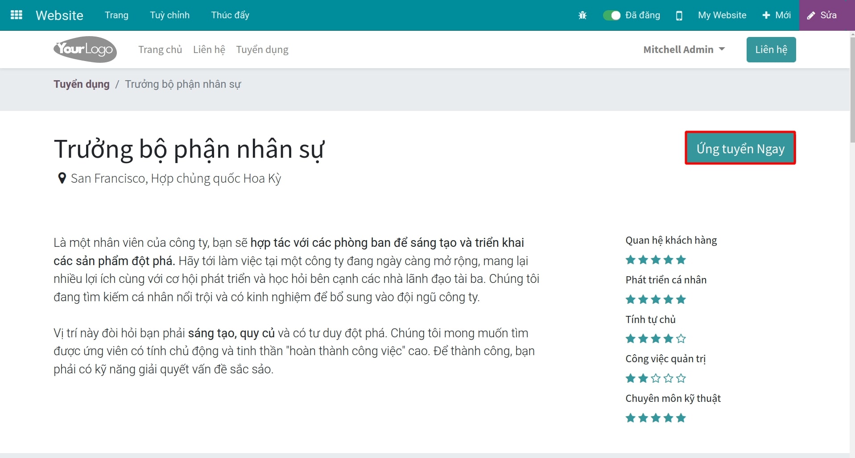The image size is (855, 458).
Task: Follow the Tuyển dụng breadcrumb link
Action: tap(81, 84)
